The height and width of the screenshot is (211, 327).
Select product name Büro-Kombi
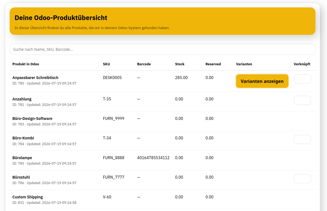23,138
